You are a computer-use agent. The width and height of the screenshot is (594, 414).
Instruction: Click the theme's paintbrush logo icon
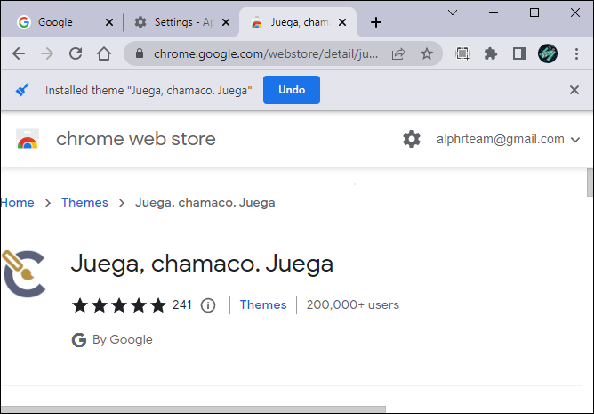[x=23, y=273]
